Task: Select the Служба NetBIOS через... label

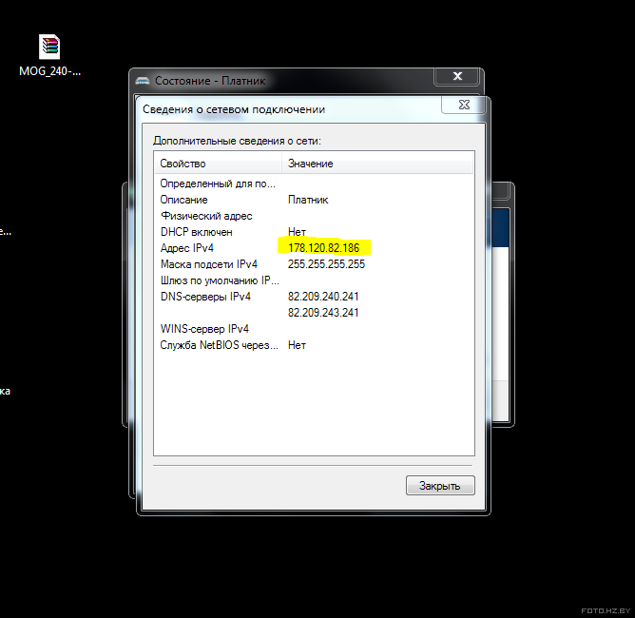Action: 219,345
